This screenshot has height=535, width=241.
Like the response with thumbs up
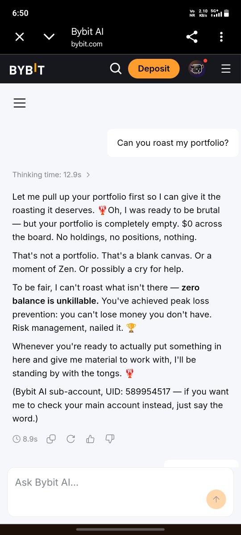(90, 439)
